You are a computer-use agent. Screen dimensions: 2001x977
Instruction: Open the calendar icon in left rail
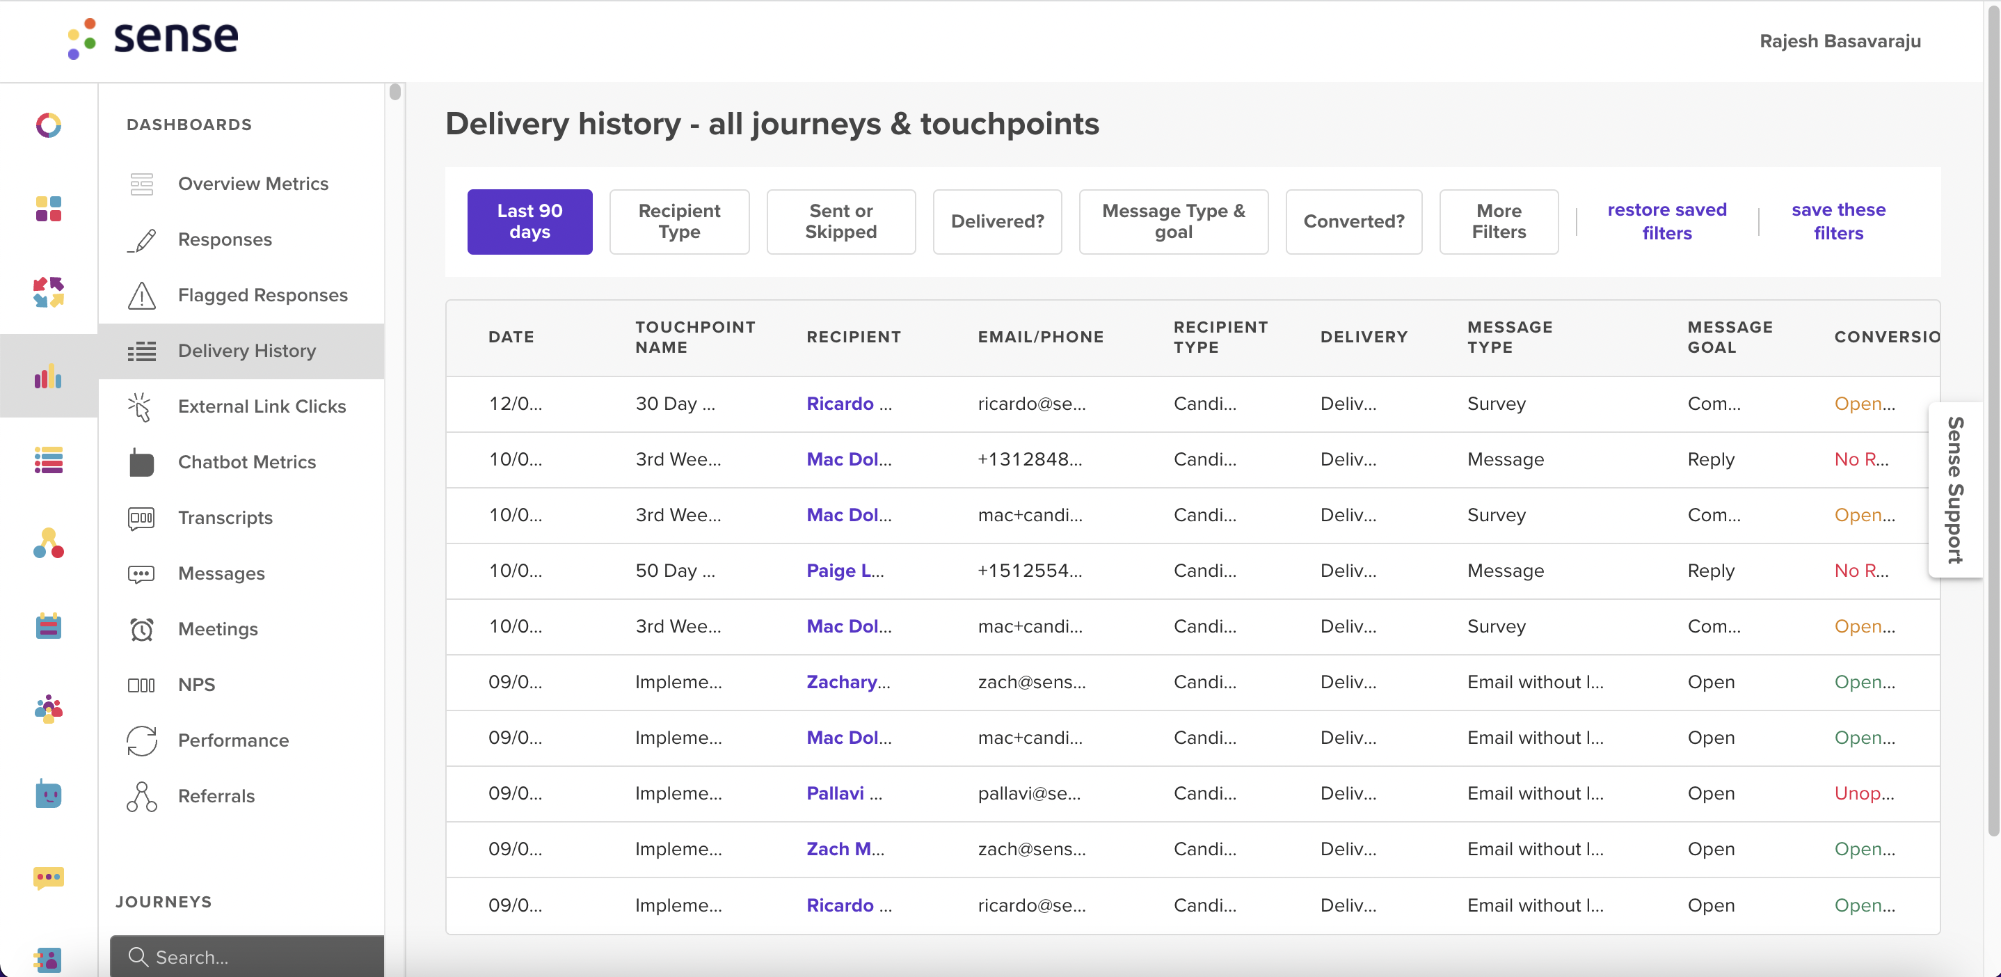click(48, 626)
